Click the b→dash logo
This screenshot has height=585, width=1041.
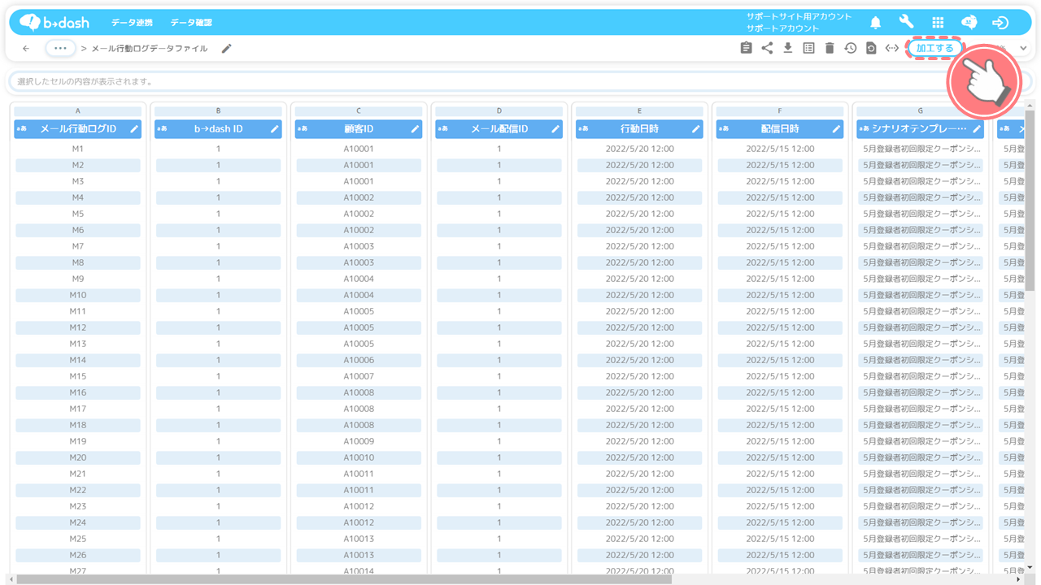point(54,23)
